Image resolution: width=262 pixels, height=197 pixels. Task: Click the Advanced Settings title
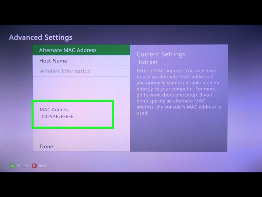point(41,37)
